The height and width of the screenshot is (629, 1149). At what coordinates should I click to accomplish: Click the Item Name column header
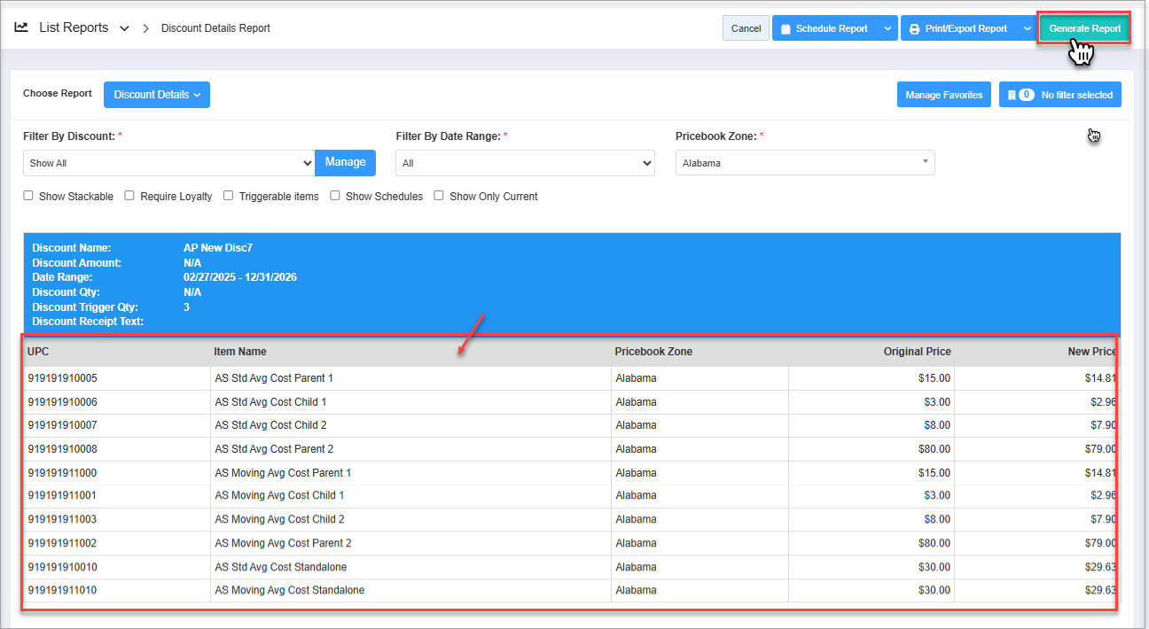[x=240, y=352]
